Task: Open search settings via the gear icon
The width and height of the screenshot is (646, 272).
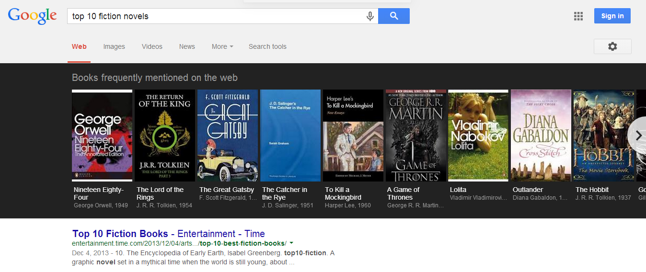Action: 612,46
